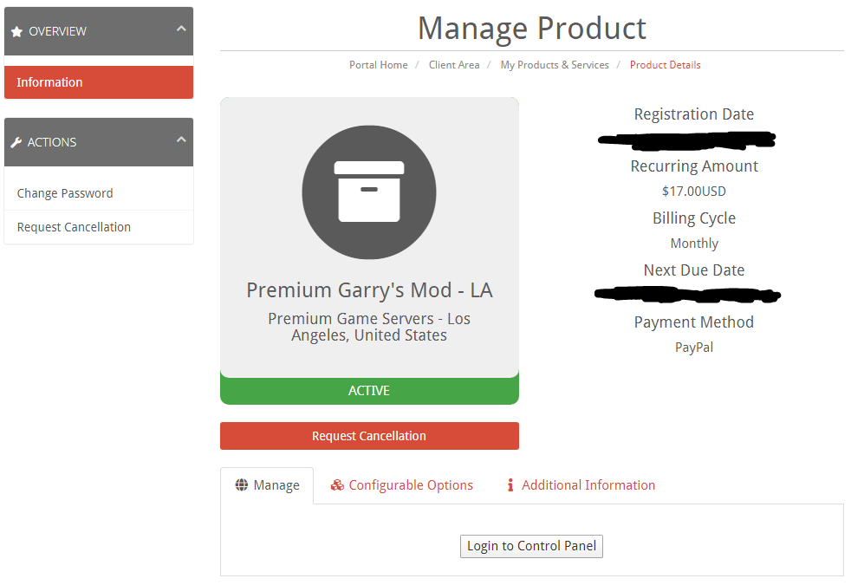
Task: Go to My Products & Services breadcrumb link
Action: click(555, 64)
